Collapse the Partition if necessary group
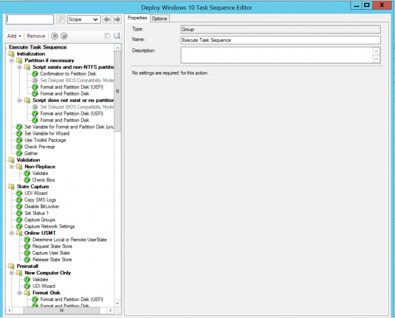 12,60
